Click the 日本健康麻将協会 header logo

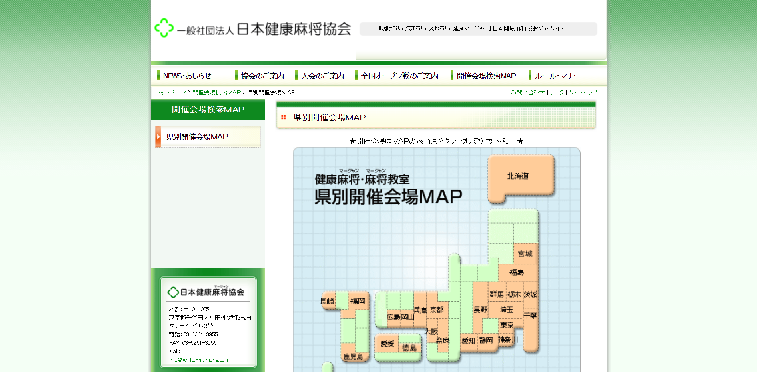point(253,28)
